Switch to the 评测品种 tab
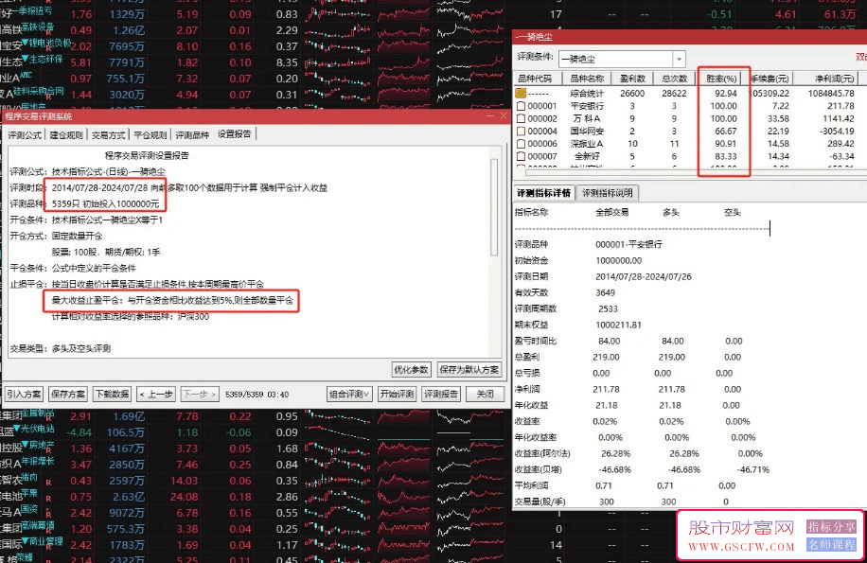 point(192,134)
